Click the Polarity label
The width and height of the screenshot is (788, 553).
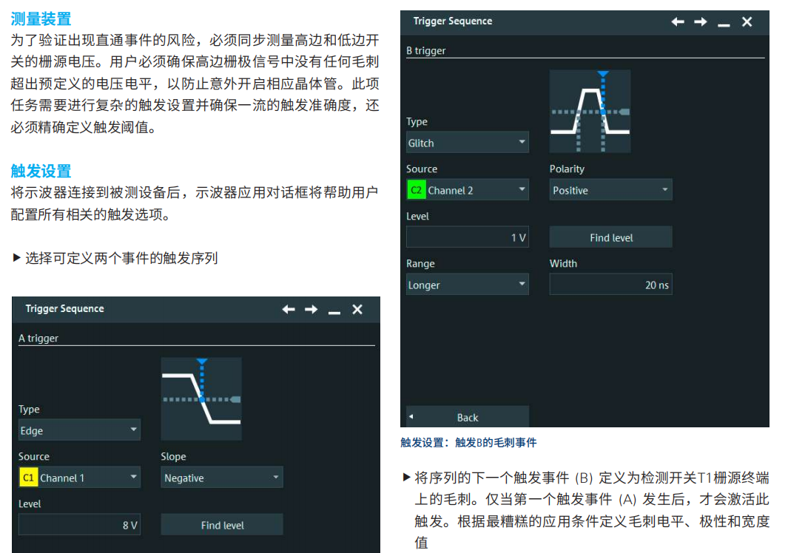tap(567, 169)
